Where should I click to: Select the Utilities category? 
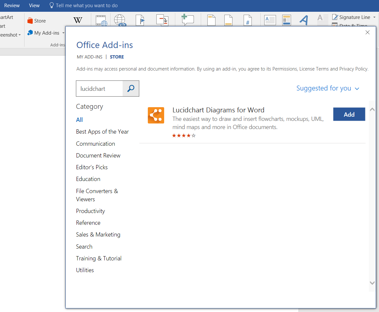(x=85, y=270)
